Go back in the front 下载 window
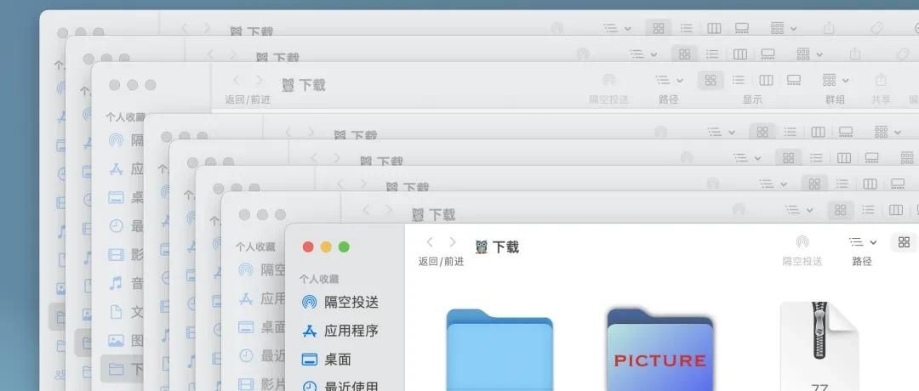The width and height of the screenshot is (919, 391). click(430, 242)
